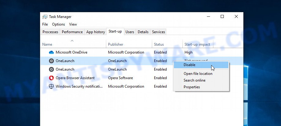
Task: Select the Windows Security notification row name
Action: pyautogui.click(x=79, y=86)
